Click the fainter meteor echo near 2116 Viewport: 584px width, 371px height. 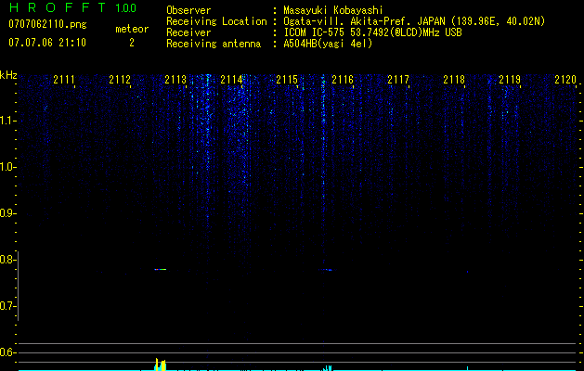[326, 270]
